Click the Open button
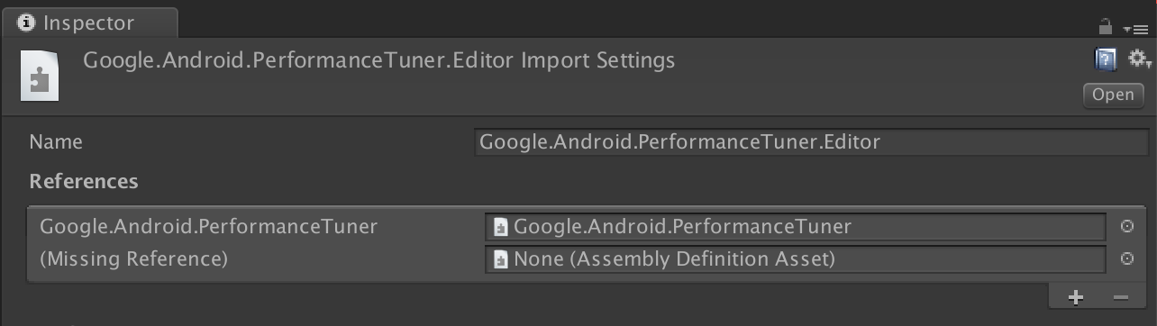The image size is (1157, 326). pos(1113,95)
